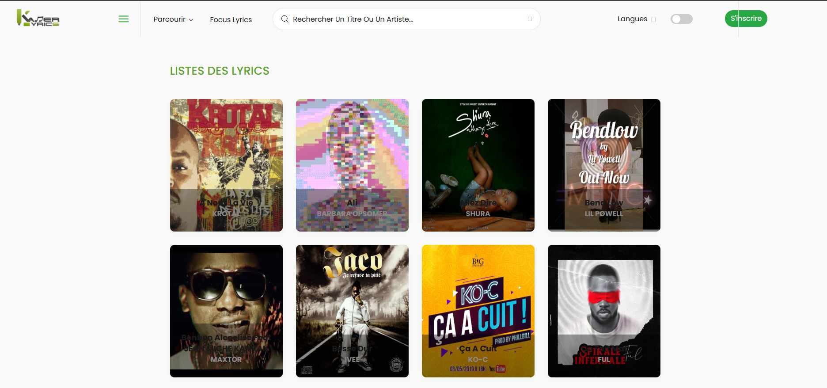Click the song title "Ali"
The height and width of the screenshot is (388, 827).
pos(352,203)
